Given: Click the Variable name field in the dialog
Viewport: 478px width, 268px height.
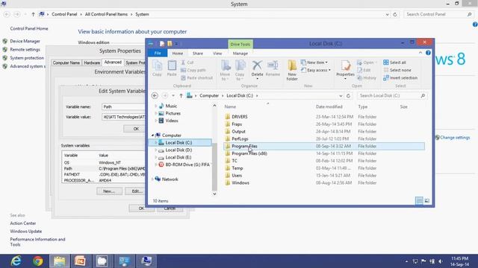Looking at the screenshot, I should (x=123, y=107).
